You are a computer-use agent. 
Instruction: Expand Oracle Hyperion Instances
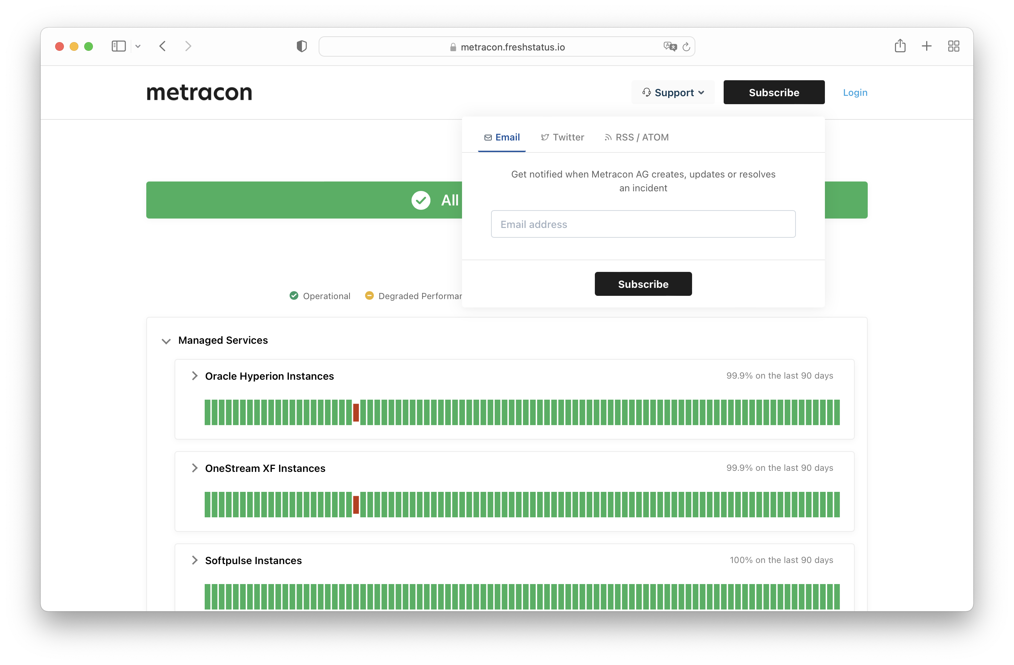coord(195,376)
